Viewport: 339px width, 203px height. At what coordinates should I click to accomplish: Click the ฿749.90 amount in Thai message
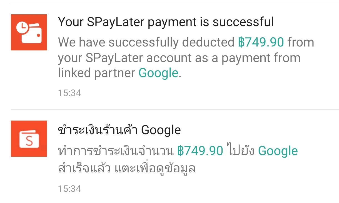click(200, 151)
